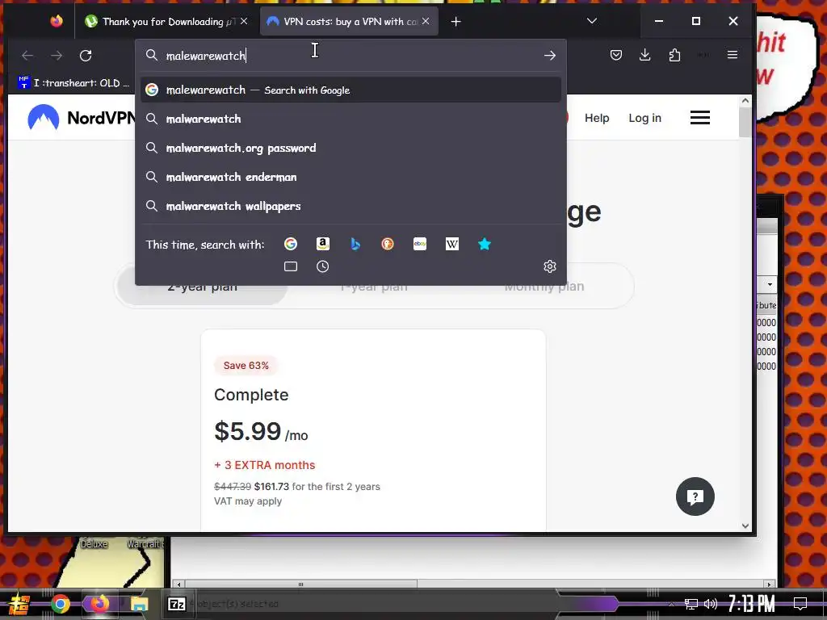Pick the 'malwarewatch' search suggestion
Image resolution: width=827 pixels, height=620 pixels.
351,119
